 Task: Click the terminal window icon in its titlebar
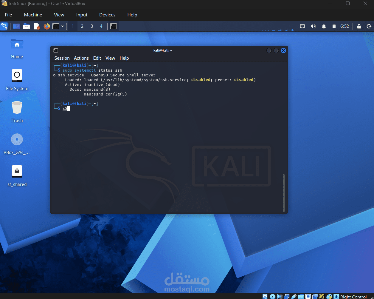(56, 50)
